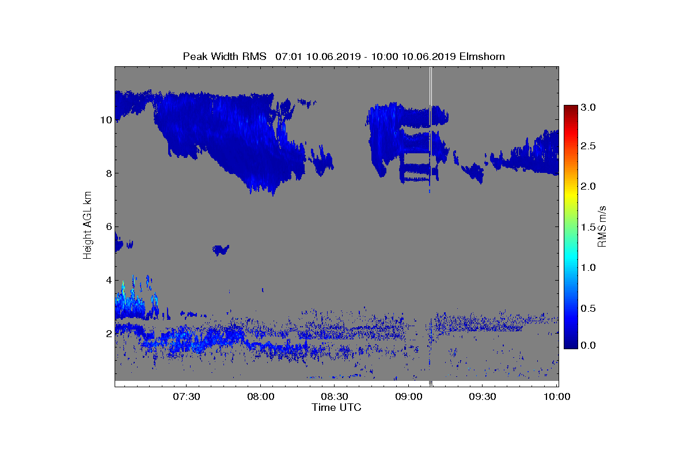Click the plot title 'Peak Width RMS'
The height and width of the screenshot is (461, 691).
pos(225,56)
